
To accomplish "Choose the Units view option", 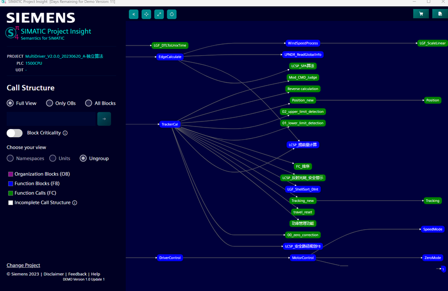I will pyautogui.click(x=53, y=158).
